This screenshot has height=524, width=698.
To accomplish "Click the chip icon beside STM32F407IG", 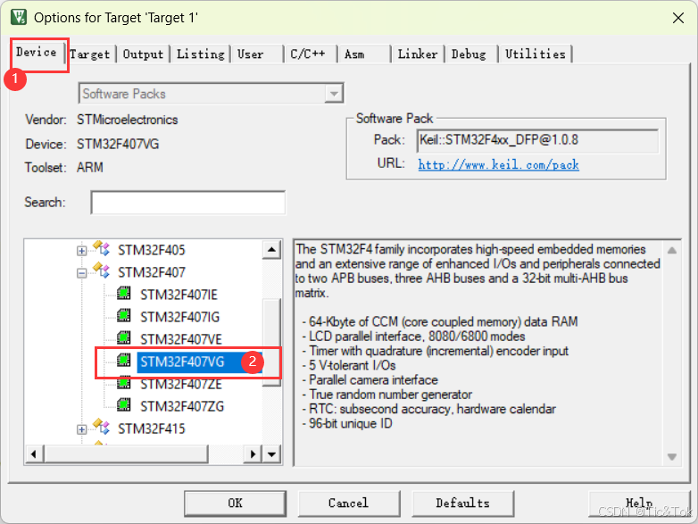I will click(124, 316).
